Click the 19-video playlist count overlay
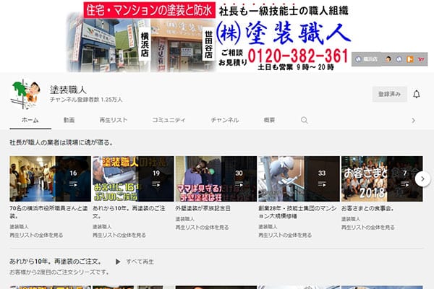Image resolution: width=434 pixels, height=289 pixels. point(156,178)
